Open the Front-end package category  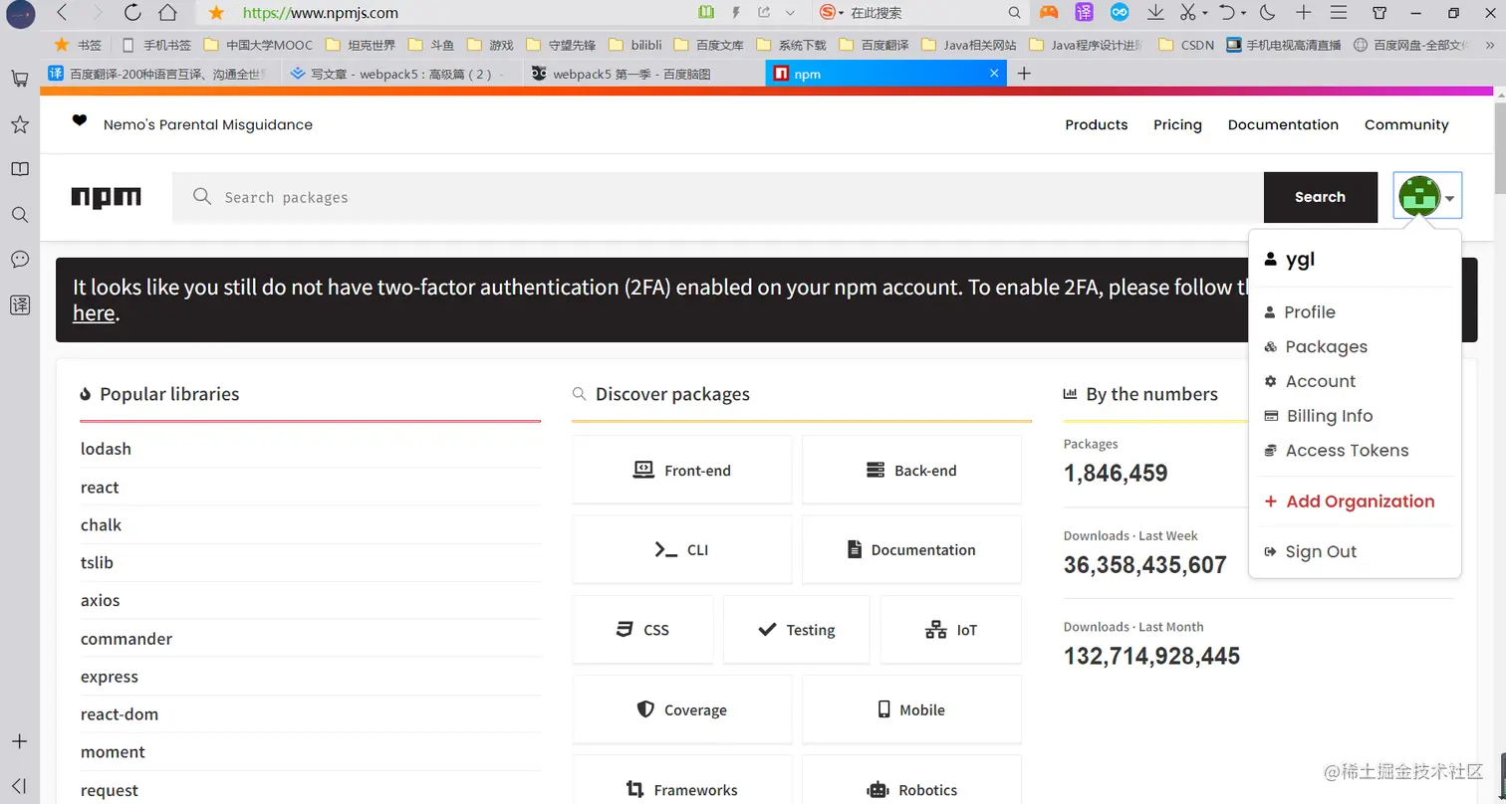682,470
